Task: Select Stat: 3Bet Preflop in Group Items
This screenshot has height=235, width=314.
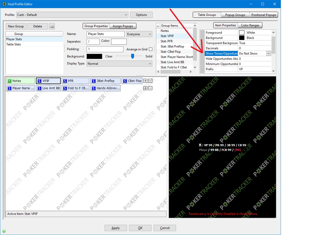Action: point(174,46)
